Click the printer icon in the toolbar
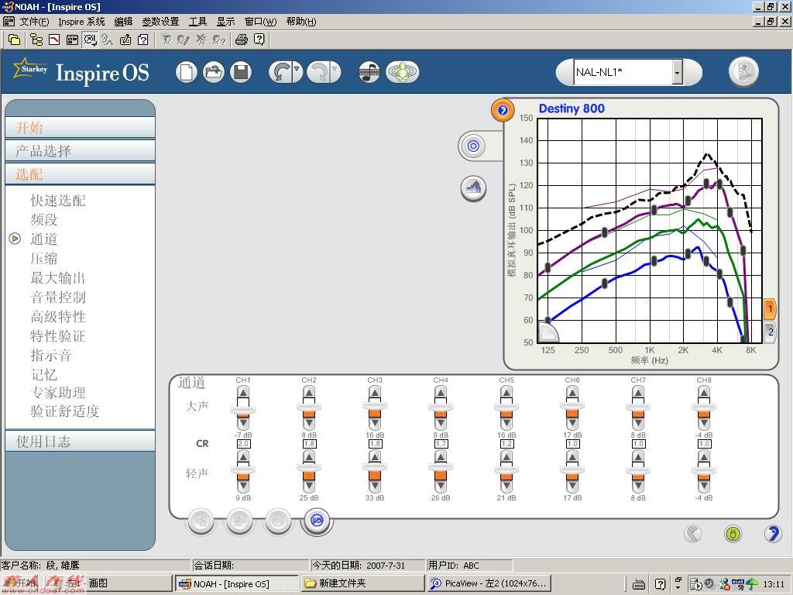 tap(242, 40)
